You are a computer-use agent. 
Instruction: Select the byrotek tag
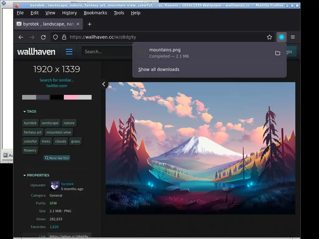[30, 123]
